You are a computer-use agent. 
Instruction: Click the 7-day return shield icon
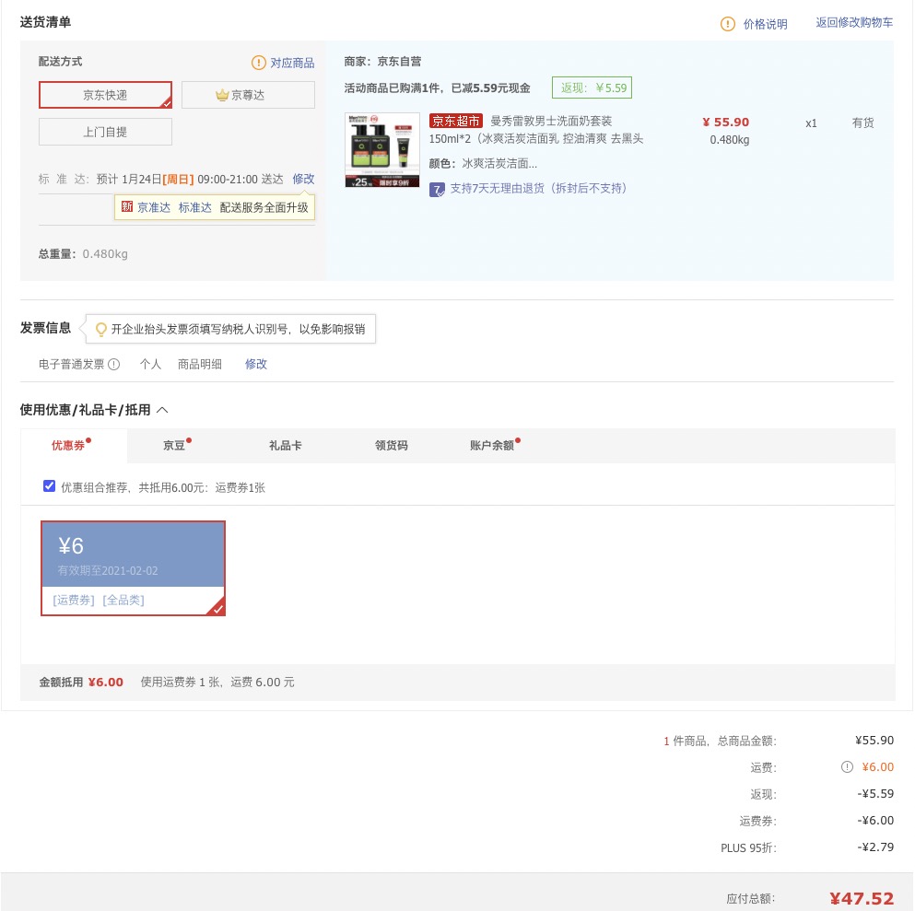pyautogui.click(x=437, y=190)
